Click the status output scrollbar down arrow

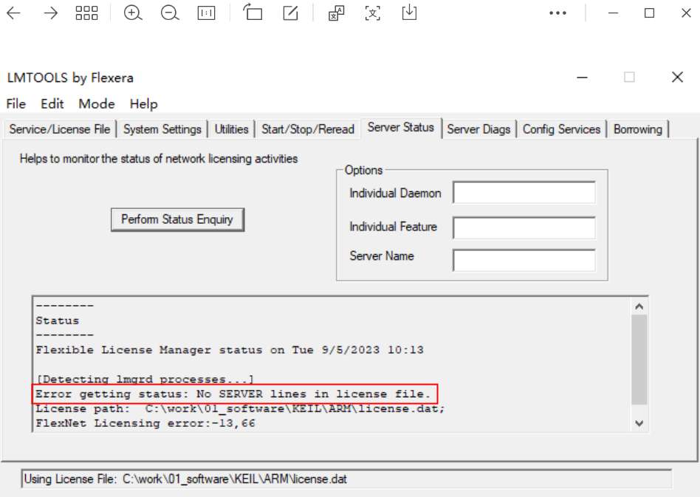click(x=639, y=423)
